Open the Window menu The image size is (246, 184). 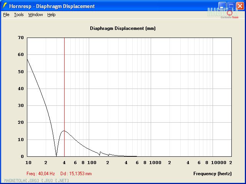click(x=35, y=15)
